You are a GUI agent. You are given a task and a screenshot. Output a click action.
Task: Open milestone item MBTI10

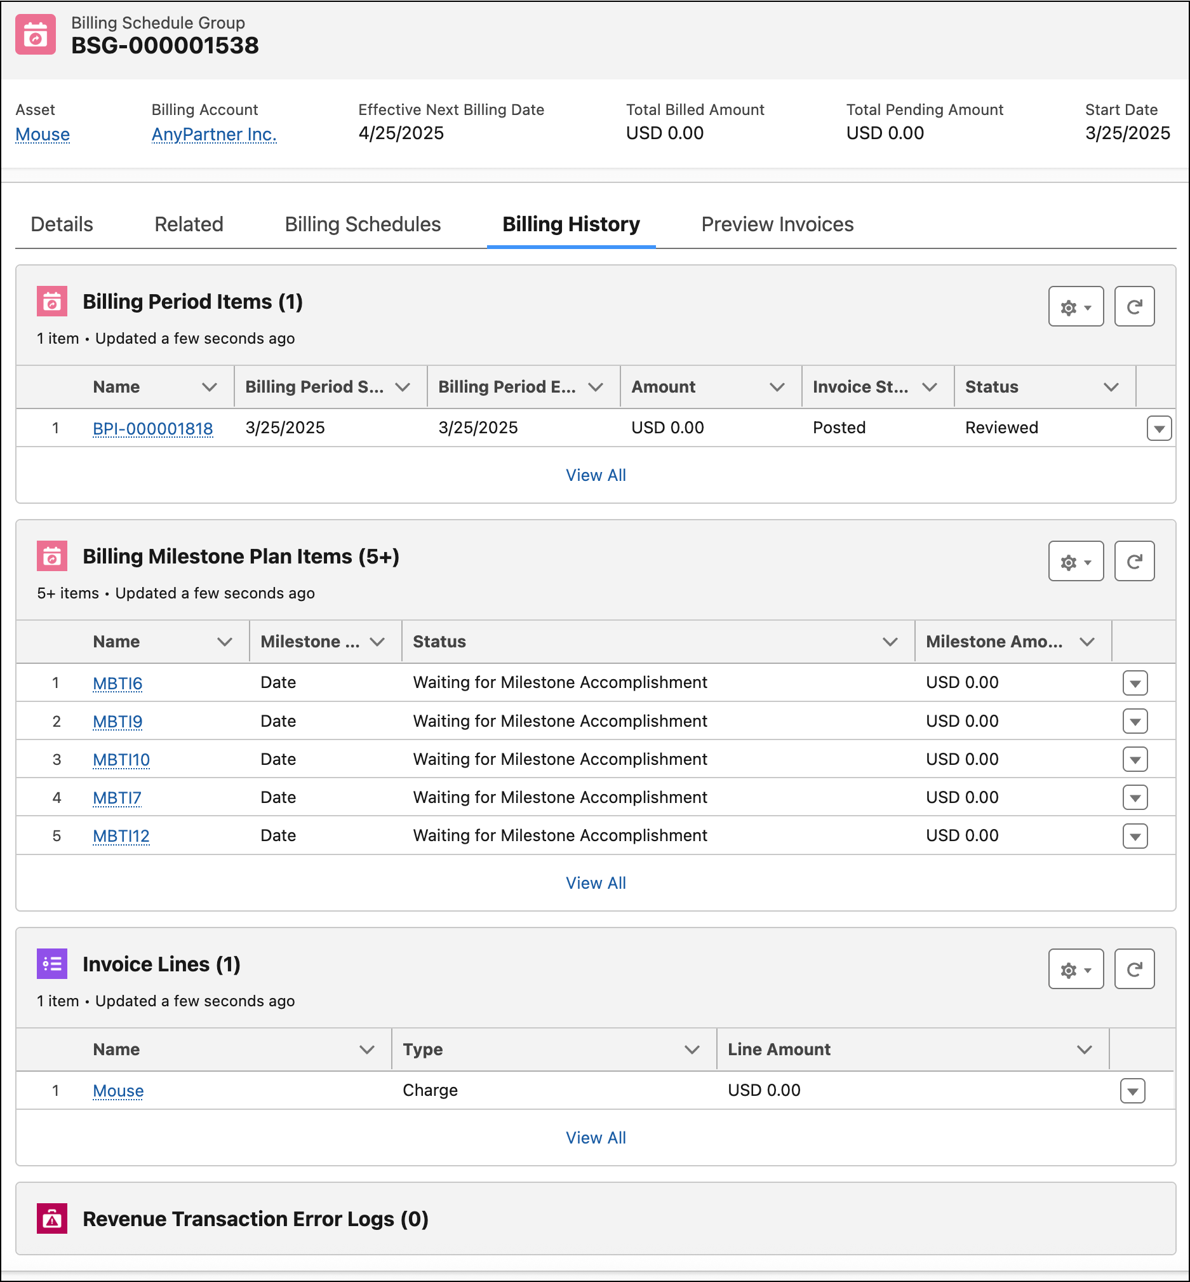tap(121, 760)
